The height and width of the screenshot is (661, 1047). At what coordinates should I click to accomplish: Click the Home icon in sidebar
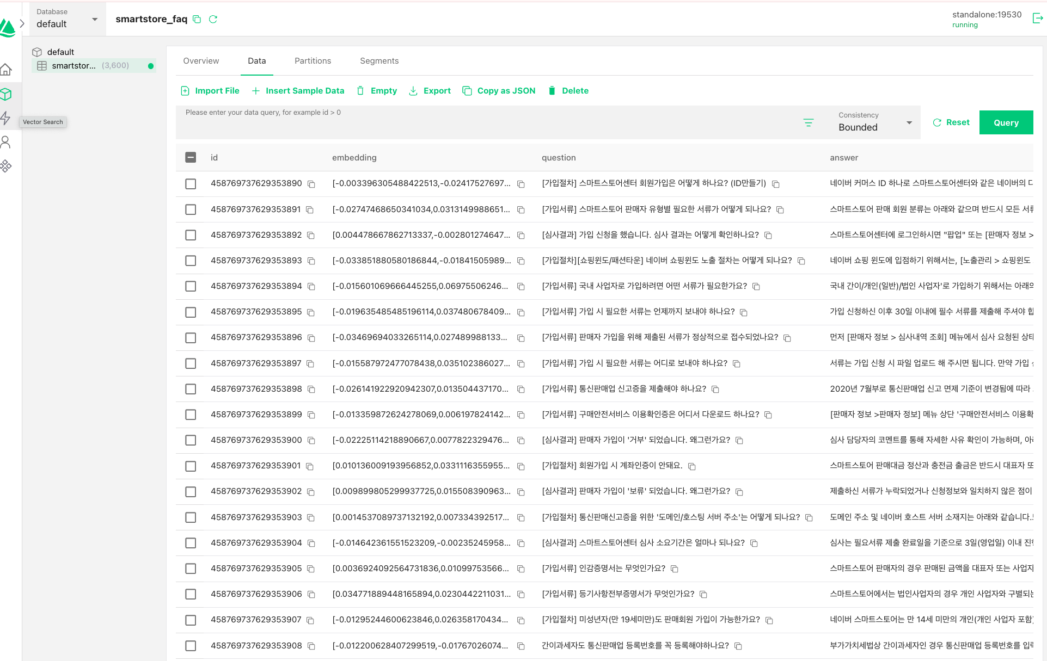tap(6, 70)
